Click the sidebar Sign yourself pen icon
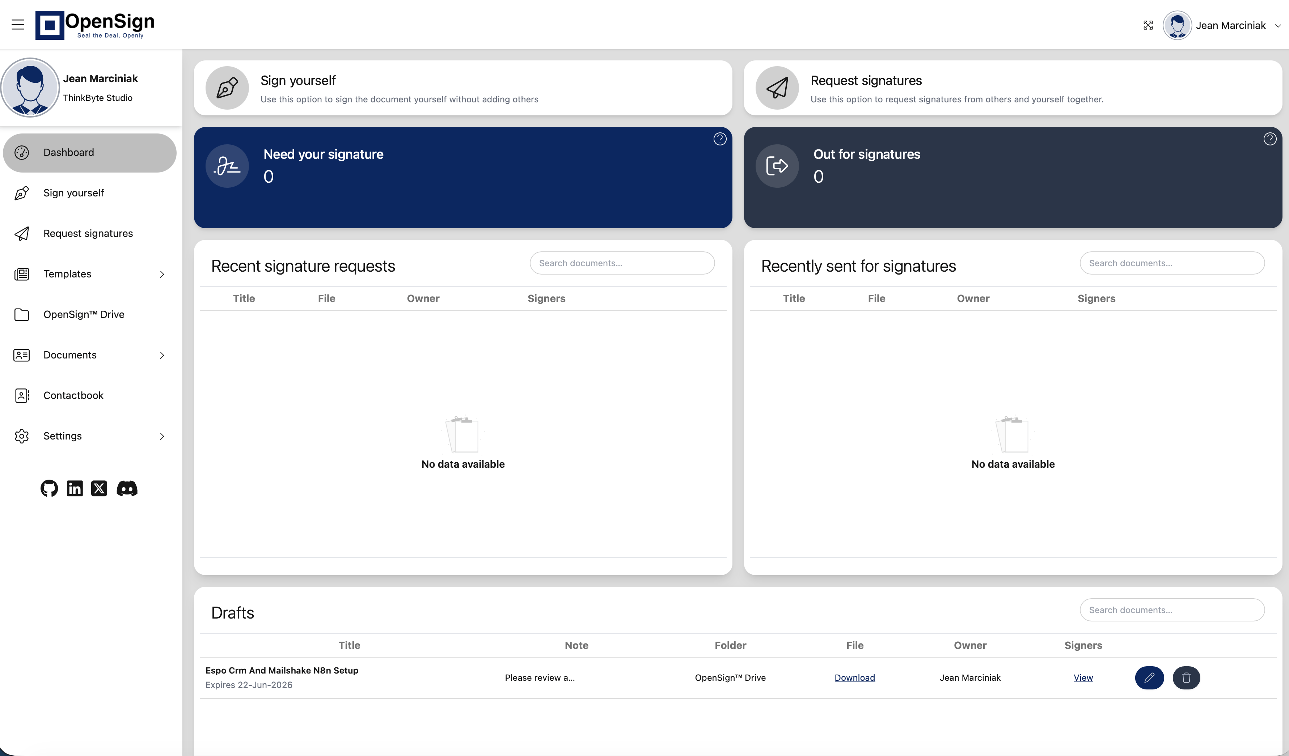This screenshot has width=1289, height=756. point(21,193)
